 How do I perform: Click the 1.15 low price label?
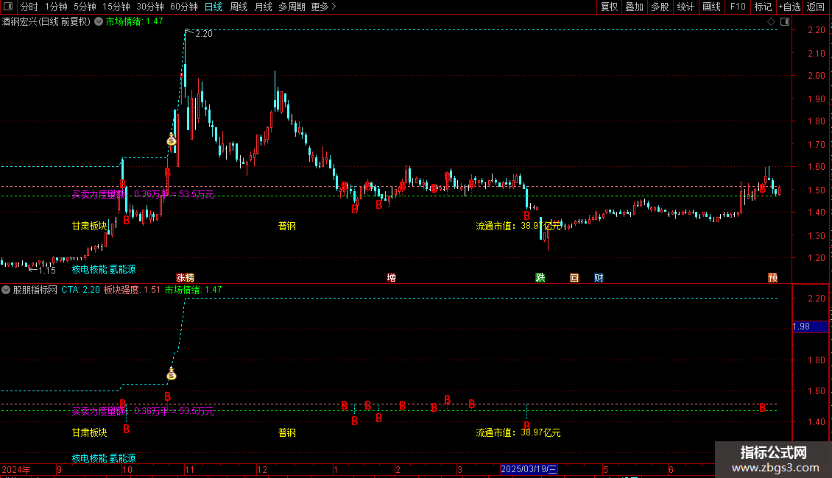point(47,271)
